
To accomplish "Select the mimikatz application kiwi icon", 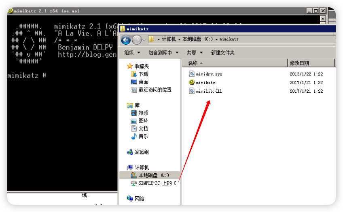I will (192, 82).
